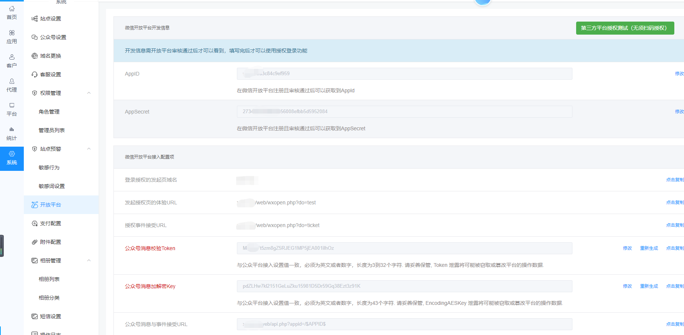Copy the 发起授权页的体验URL value
Screen dimensions: 684x335
tap(675, 202)
